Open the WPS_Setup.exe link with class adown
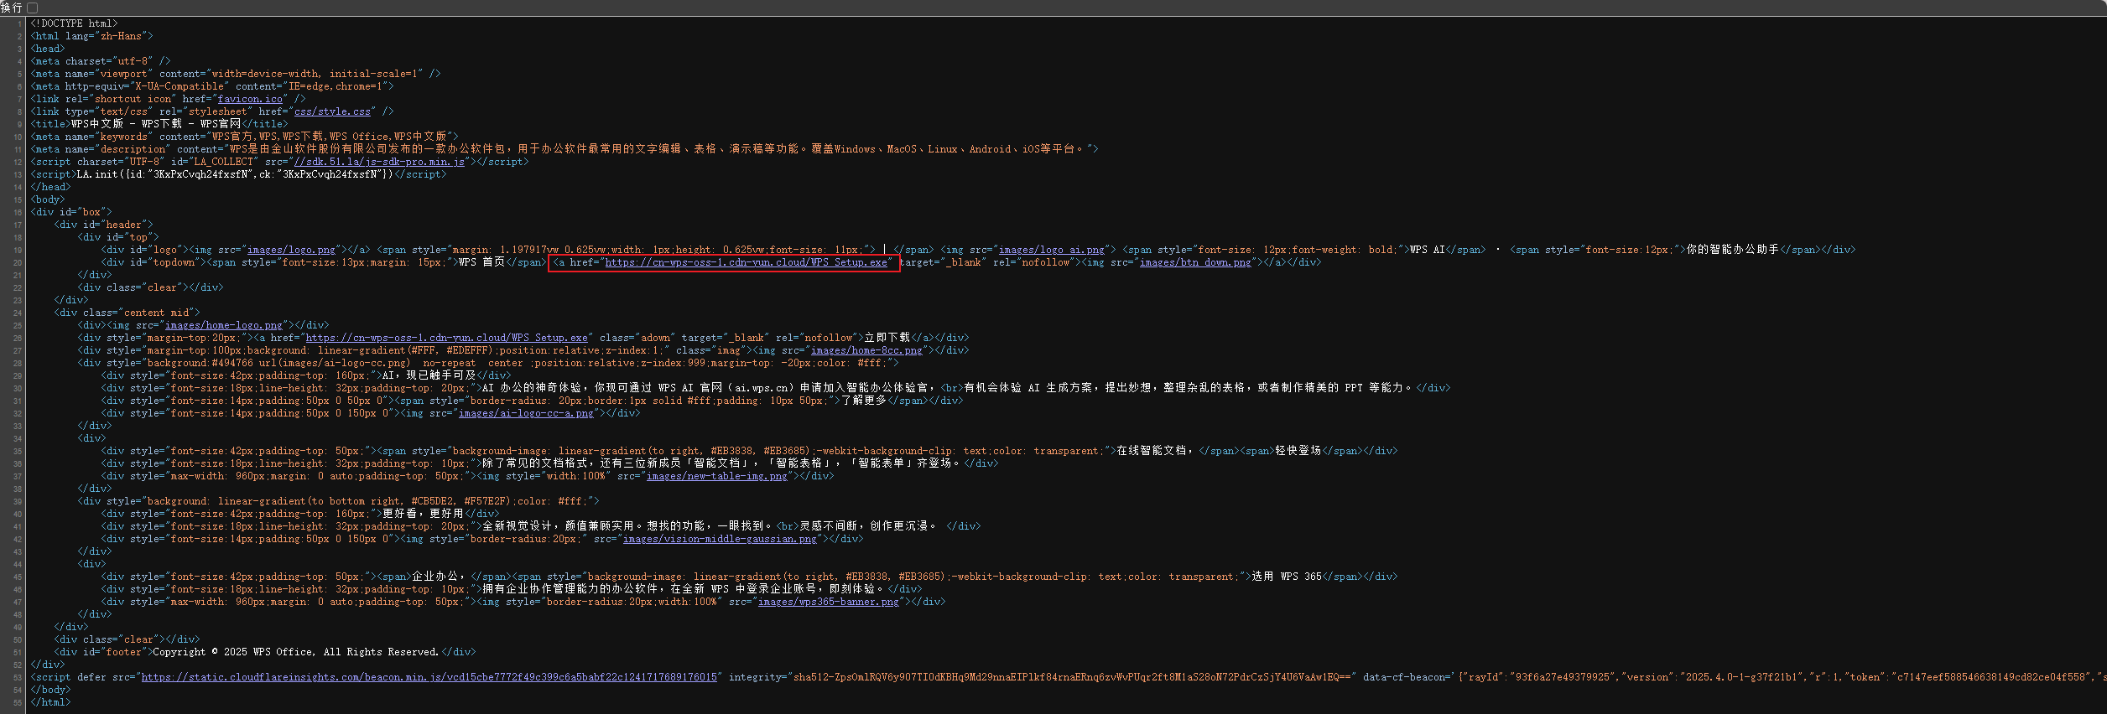Viewport: 2107px width, 714px height. pyautogui.click(x=446, y=338)
